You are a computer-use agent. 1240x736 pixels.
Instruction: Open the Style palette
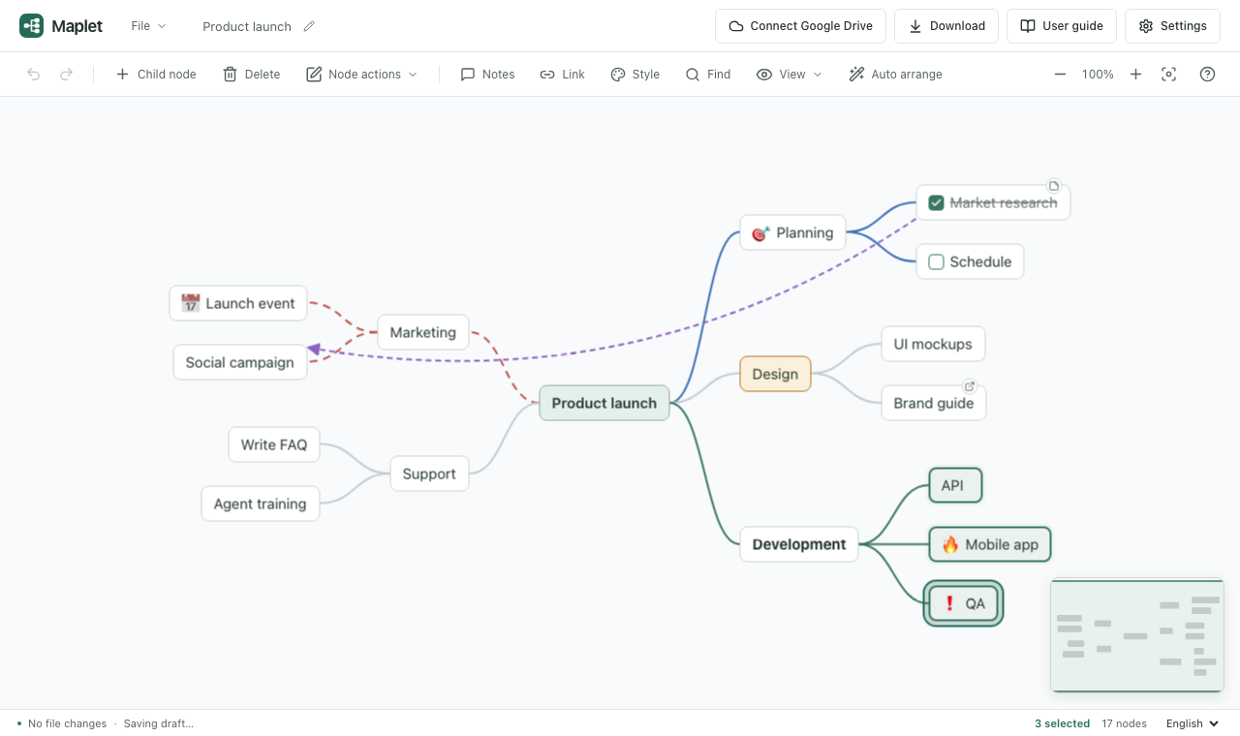(x=635, y=75)
